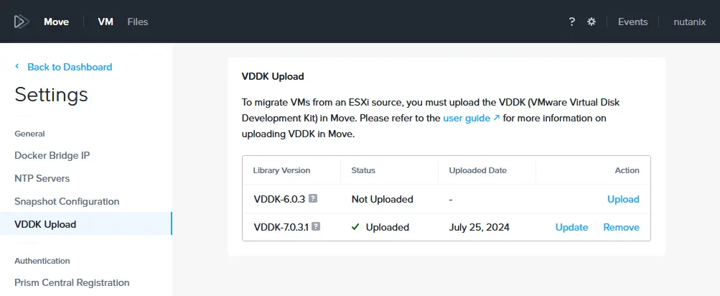Switch to the VM tab
The height and width of the screenshot is (296, 720).
(106, 22)
